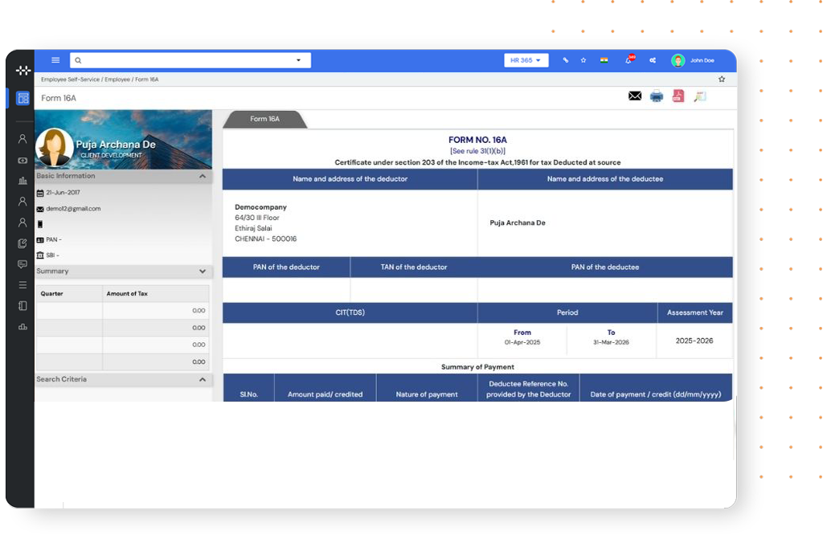Mark page as favorite with breadcrumb star

(722, 80)
